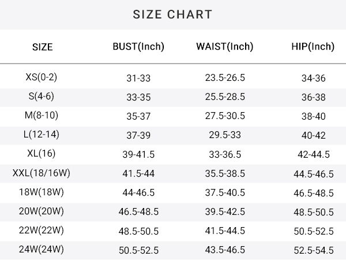Click the M(8-10) size row label

coord(42,115)
